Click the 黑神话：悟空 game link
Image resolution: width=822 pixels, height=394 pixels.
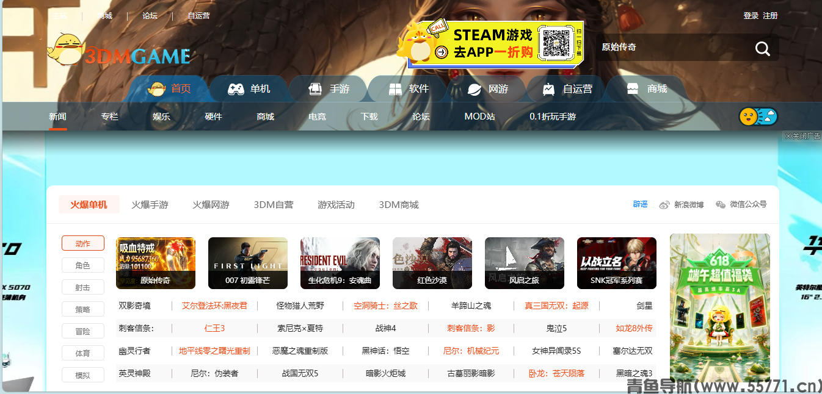point(385,351)
